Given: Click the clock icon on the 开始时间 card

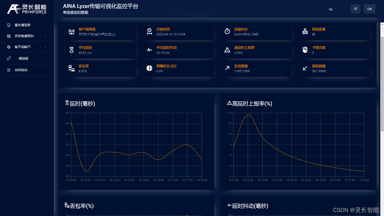Looking at the screenshot, I should 150,31.
